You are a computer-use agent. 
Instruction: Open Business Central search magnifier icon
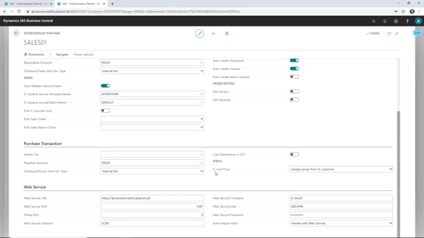pos(374,21)
